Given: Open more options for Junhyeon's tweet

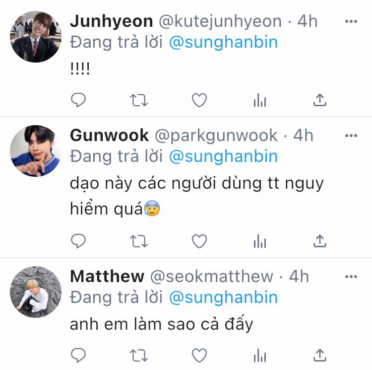Looking at the screenshot, I should [351, 21].
